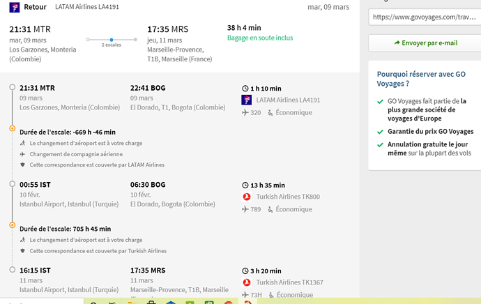Click the Turkish Airlines logo beside TK800
481x304 pixels.
[x=246, y=197]
